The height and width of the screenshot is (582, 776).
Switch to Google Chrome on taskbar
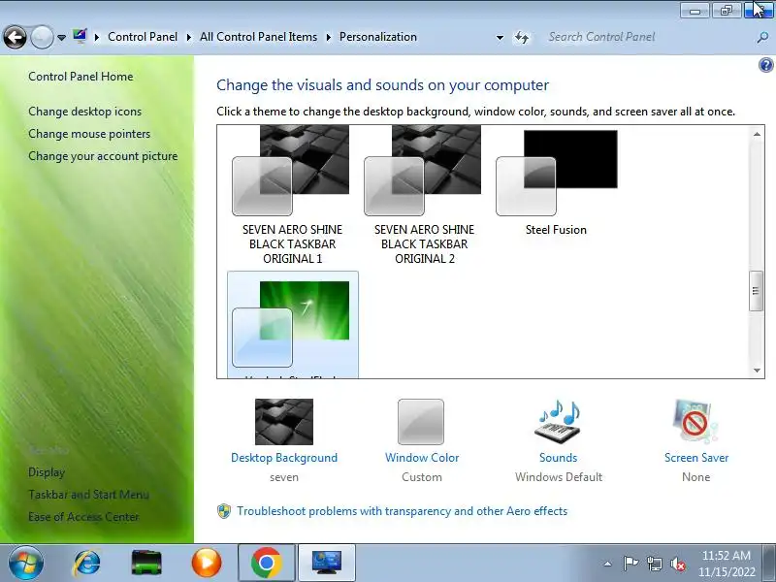coord(266,563)
